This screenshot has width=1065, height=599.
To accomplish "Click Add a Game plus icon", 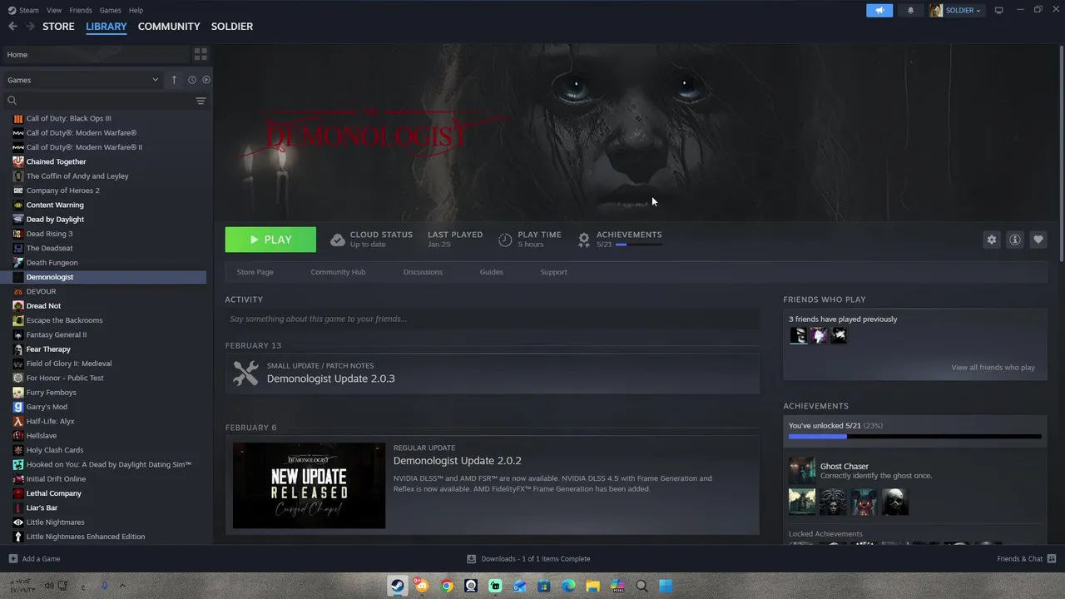I will coord(12,559).
